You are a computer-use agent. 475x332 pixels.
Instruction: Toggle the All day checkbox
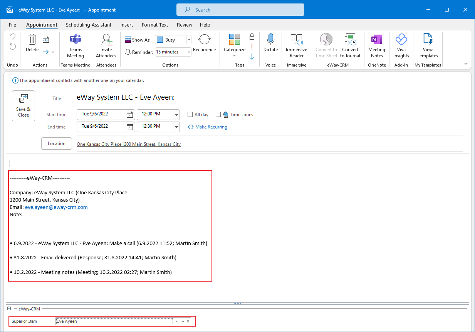click(190, 115)
